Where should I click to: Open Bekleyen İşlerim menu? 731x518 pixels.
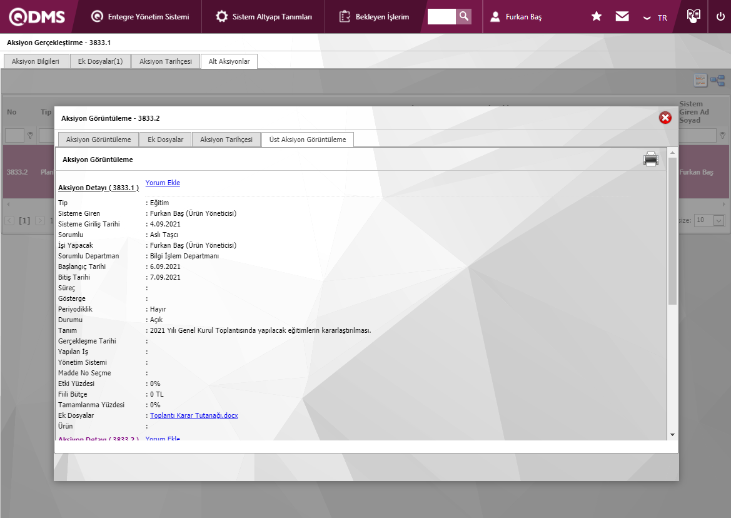375,17
